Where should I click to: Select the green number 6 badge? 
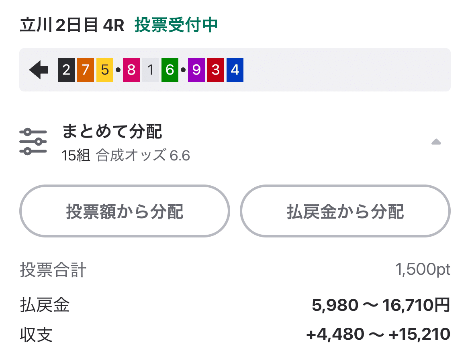click(x=170, y=69)
